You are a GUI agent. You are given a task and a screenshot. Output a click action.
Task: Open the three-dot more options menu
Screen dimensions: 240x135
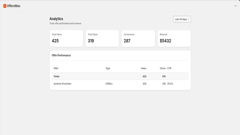pos(235,6)
